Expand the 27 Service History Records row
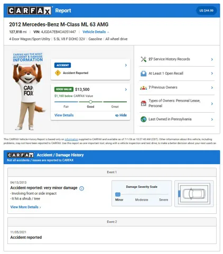Image resolution: width=223 pixels, height=254 pixels. tap(177, 59)
